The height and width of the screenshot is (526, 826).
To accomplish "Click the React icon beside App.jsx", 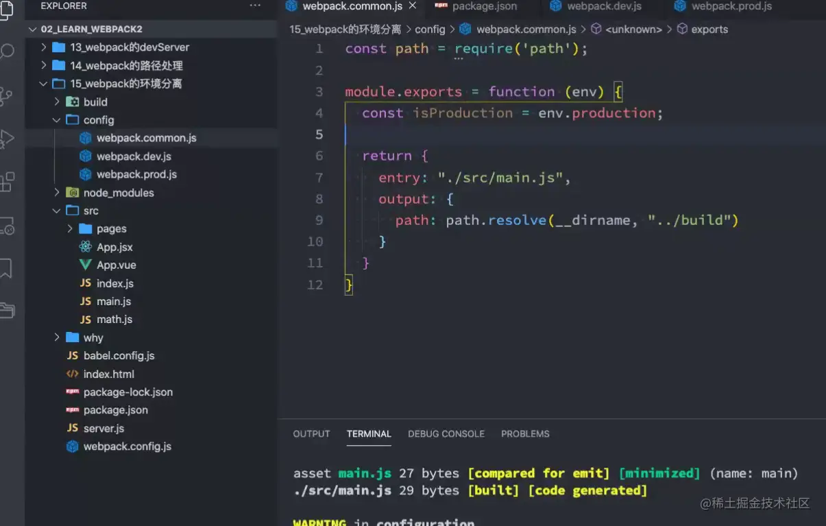I will point(86,247).
